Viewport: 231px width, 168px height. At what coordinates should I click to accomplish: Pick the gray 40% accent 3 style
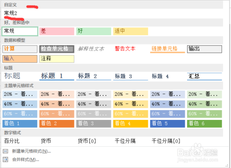pos(94,104)
